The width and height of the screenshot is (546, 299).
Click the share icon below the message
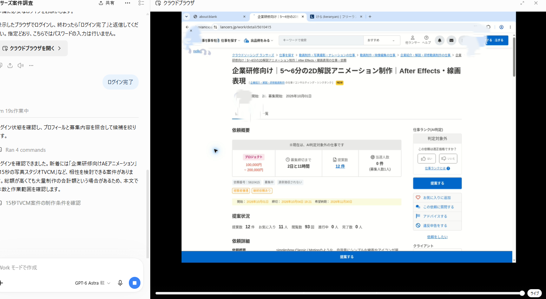pyautogui.click(x=10, y=65)
